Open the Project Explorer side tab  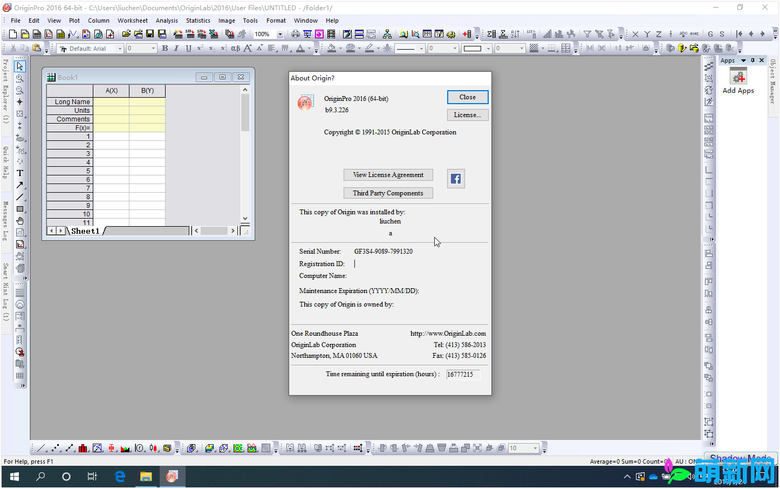[5, 91]
